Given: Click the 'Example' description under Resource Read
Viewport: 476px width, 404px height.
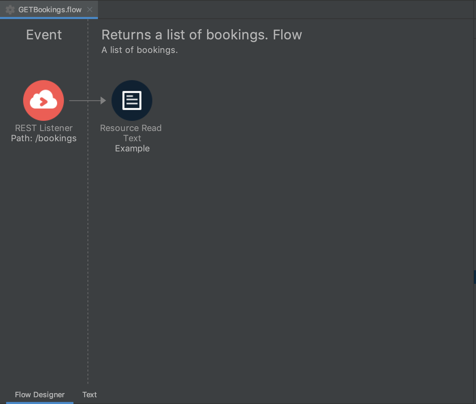Looking at the screenshot, I should tap(132, 149).
